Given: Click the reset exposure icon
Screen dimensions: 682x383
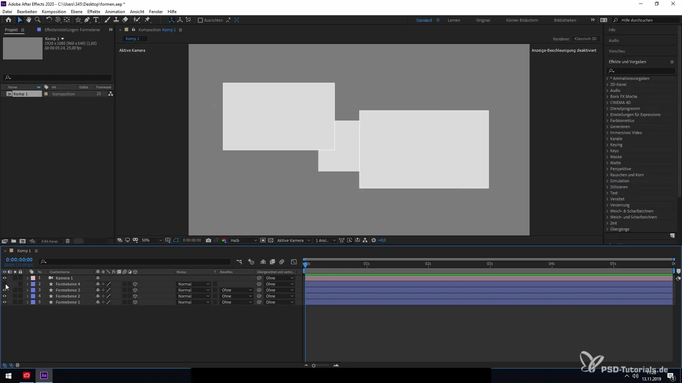Looking at the screenshot, I should (374, 240).
